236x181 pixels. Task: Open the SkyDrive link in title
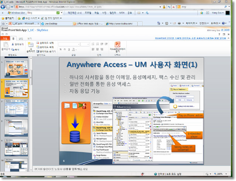[x=42, y=30]
